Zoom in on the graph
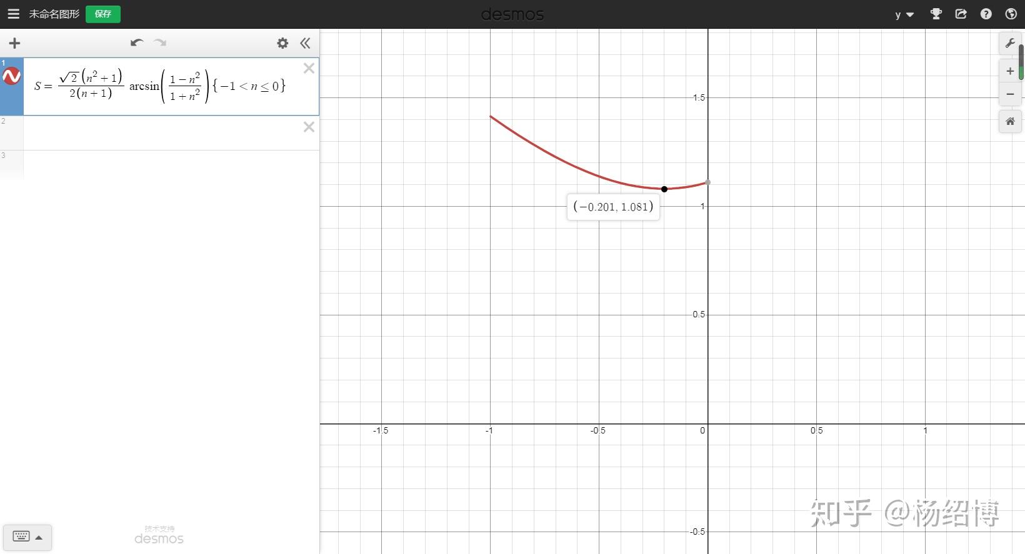The image size is (1025, 554). (x=1010, y=71)
